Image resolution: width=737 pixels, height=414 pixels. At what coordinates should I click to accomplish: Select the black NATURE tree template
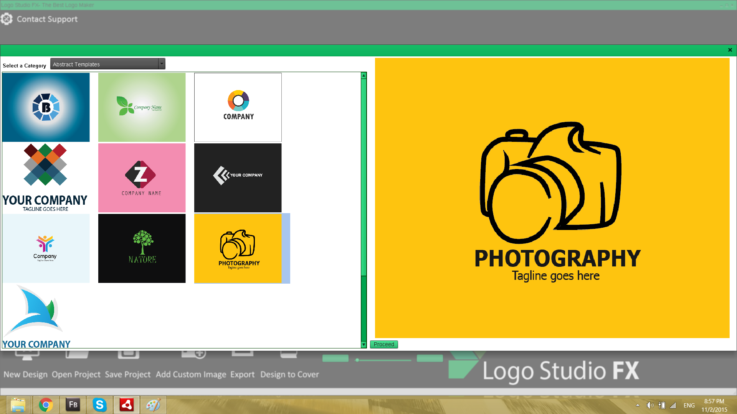pos(142,248)
